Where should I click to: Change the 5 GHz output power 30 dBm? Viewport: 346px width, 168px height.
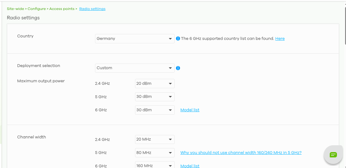[x=155, y=97]
